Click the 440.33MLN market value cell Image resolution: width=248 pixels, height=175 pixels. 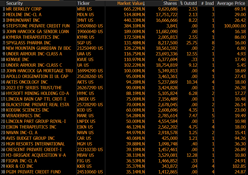tap(134, 20)
